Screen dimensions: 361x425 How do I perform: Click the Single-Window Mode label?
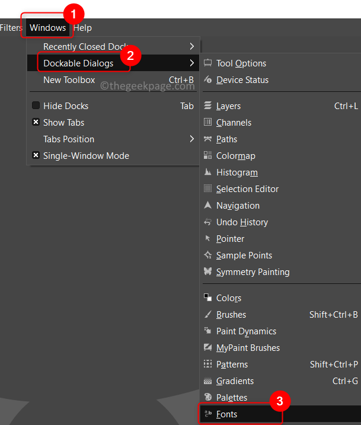[x=86, y=155]
